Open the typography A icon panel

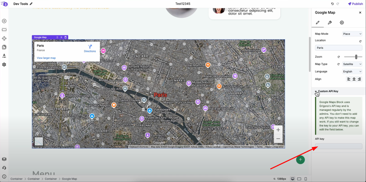(x=4, y=56)
